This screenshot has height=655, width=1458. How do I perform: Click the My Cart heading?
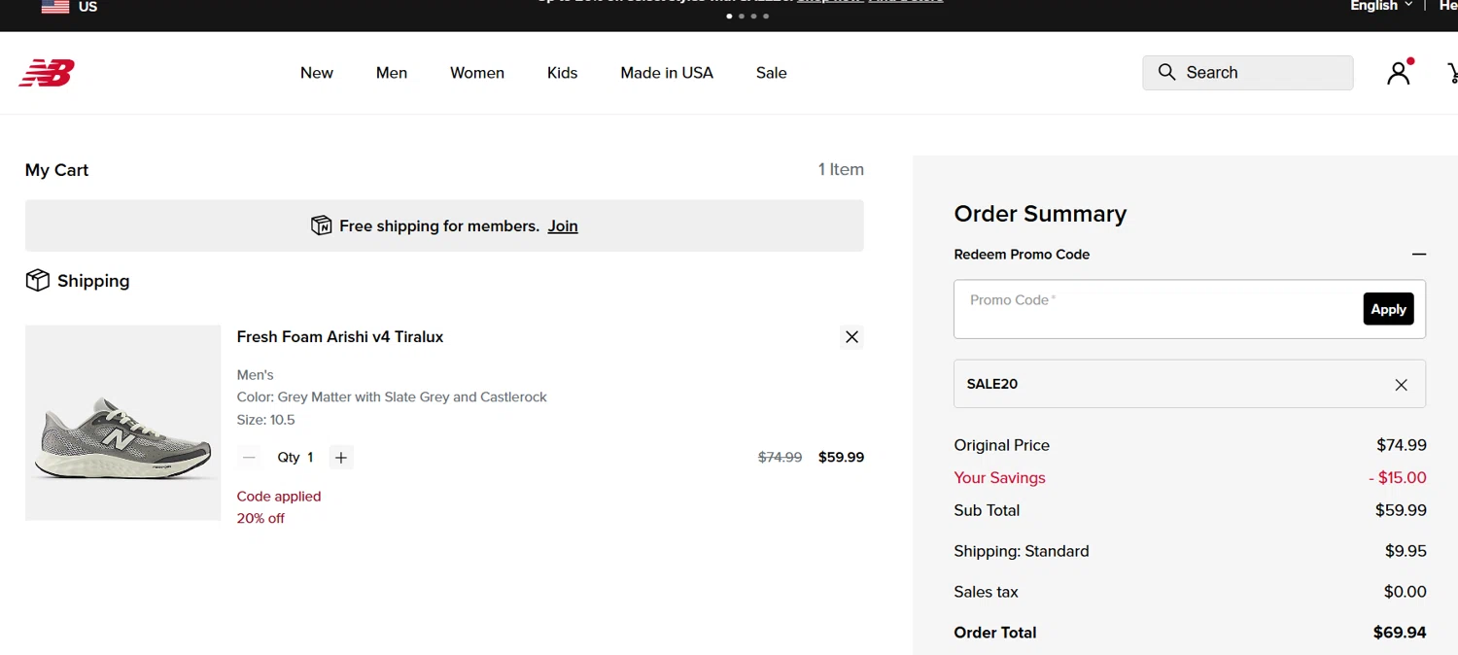coord(56,170)
